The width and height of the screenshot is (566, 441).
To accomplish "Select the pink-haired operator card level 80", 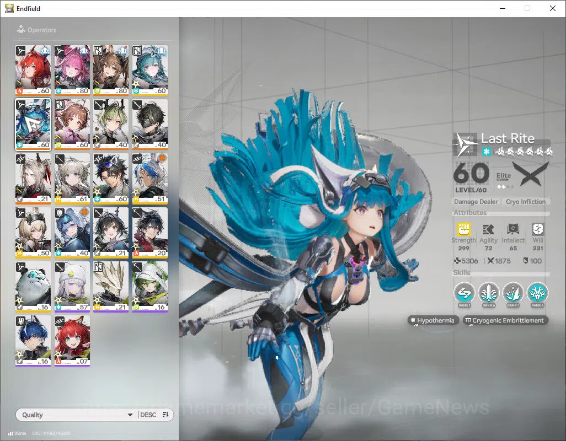I will pyautogui.click(x=72, y=70).
